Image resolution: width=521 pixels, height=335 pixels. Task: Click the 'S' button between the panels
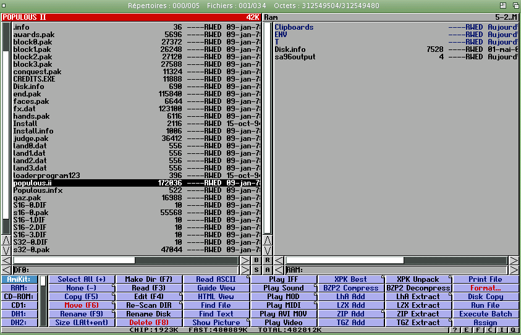(x=256, y=270)
